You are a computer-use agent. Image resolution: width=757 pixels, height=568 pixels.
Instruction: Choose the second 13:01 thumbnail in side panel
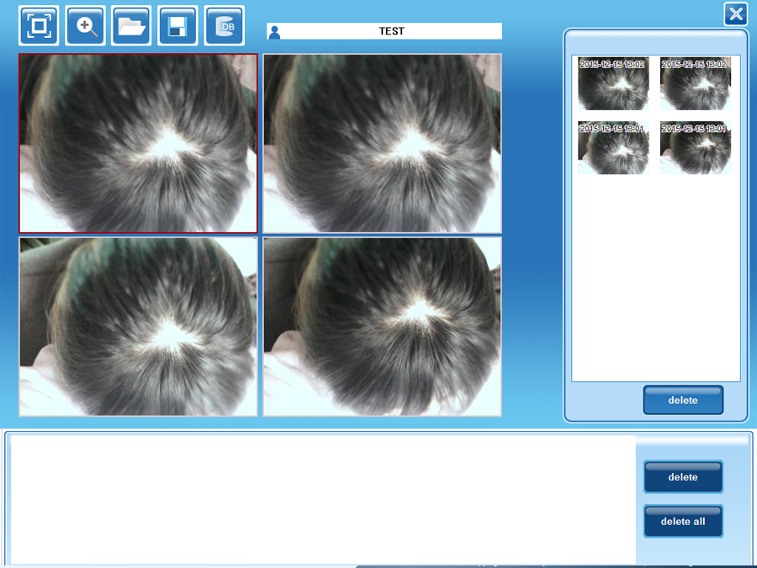696,148
